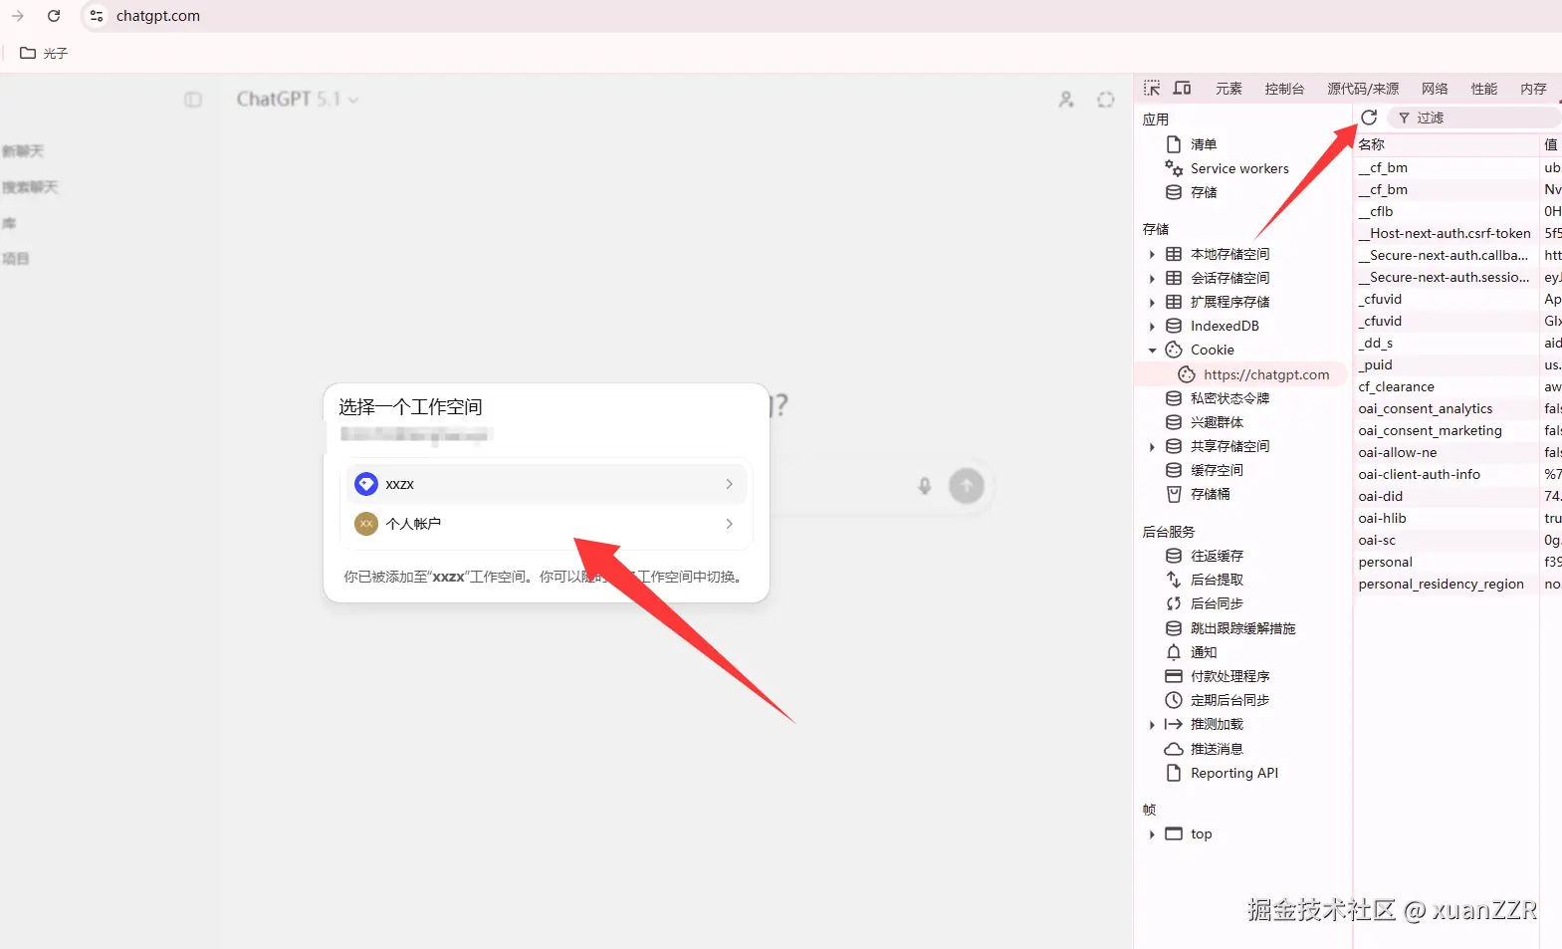1562x949 pixels.
Task: Click the add people icon in ChatGPT header
Action: (x=1066, y=100)
